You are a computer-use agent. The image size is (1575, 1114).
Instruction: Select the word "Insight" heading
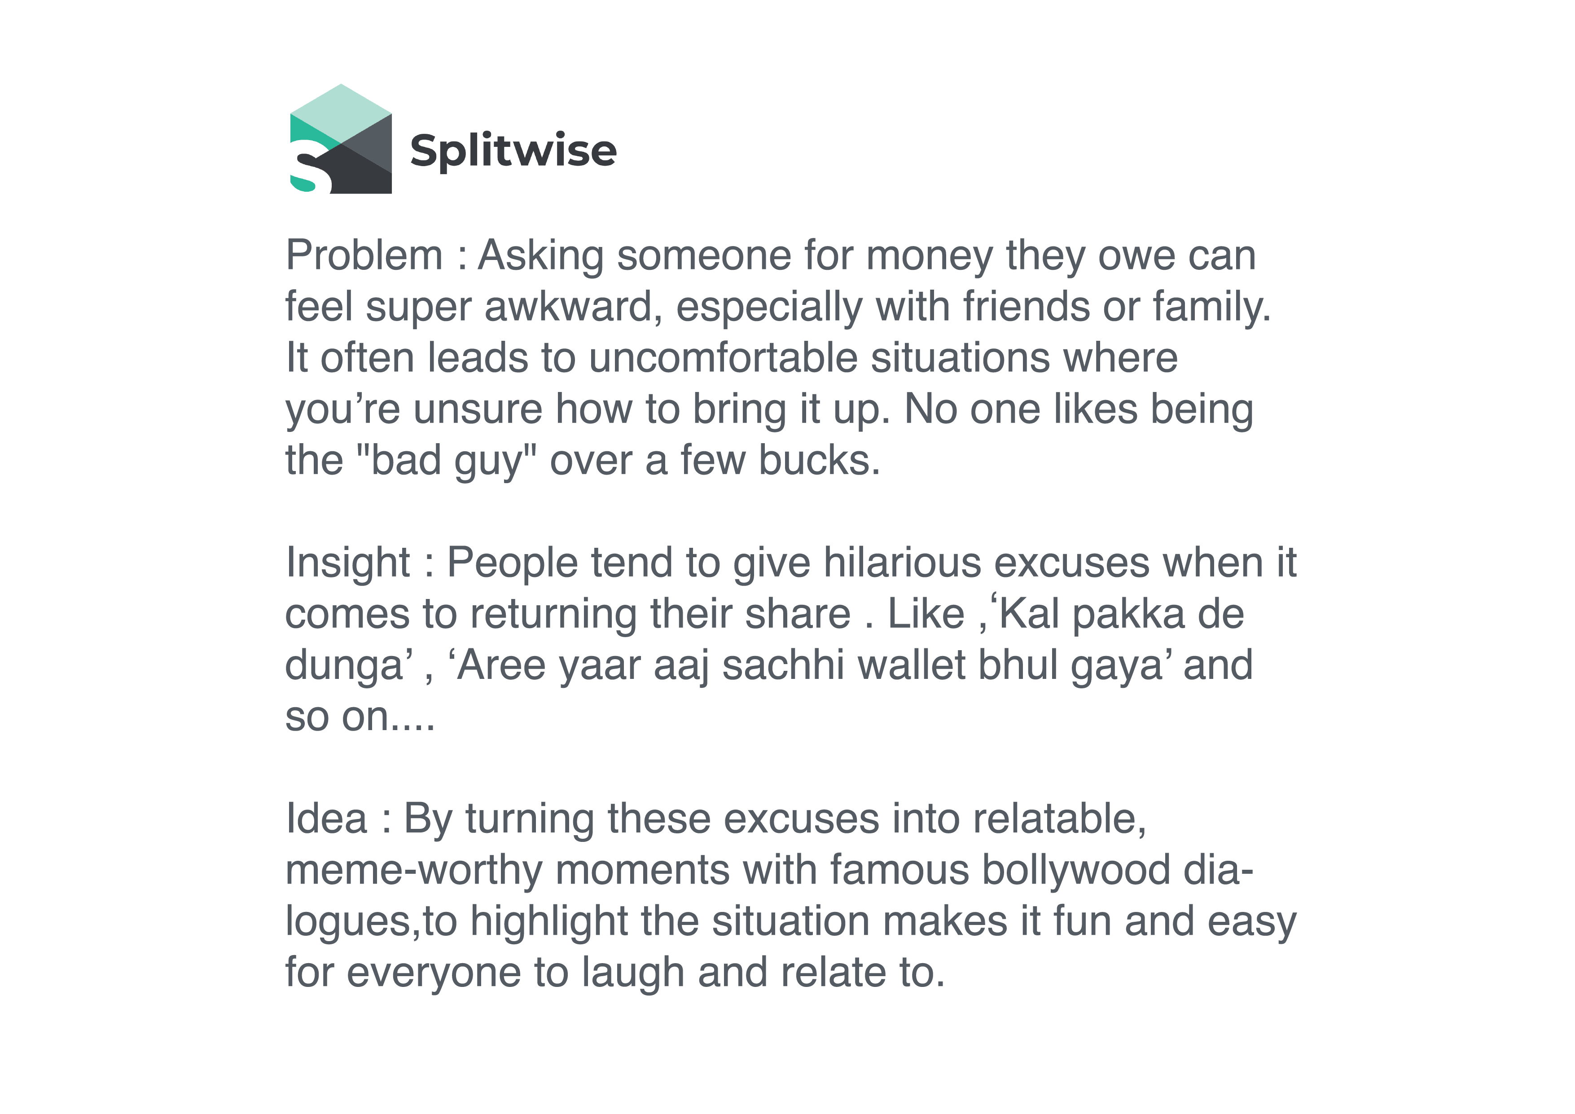(x=348, y=564)
